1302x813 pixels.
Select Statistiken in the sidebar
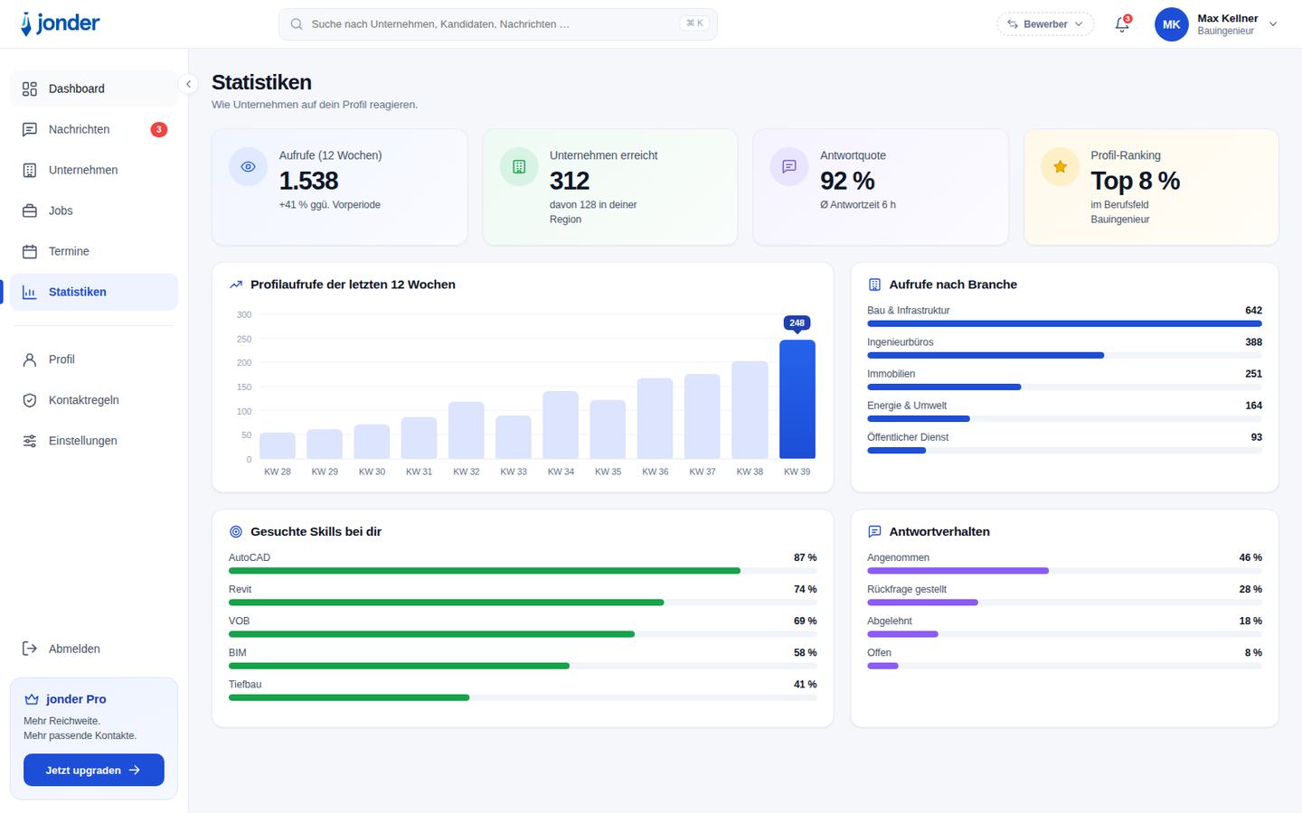pos(94,292)
